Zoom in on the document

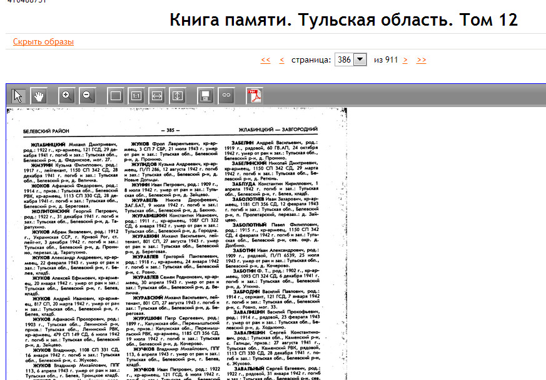pos(66,96)
